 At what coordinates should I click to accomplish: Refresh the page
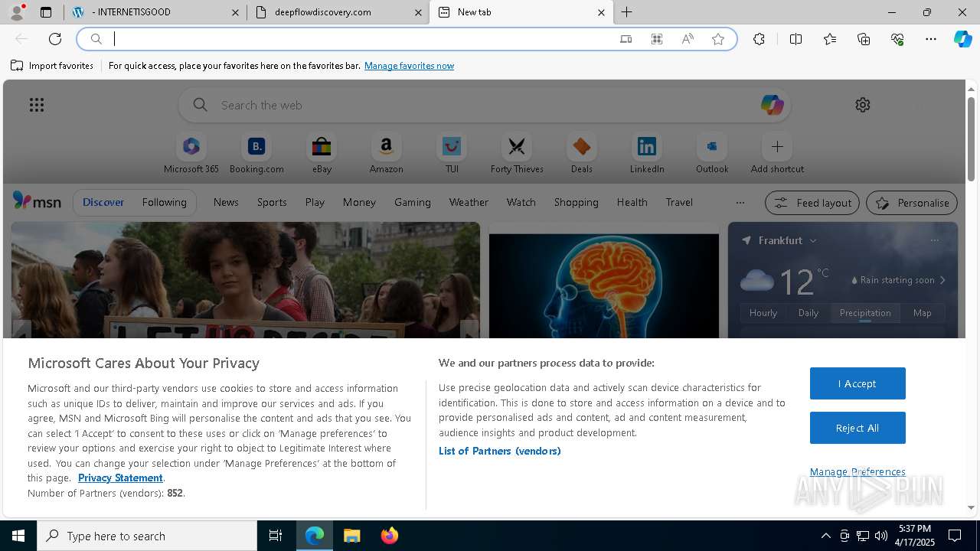point(55,39)
